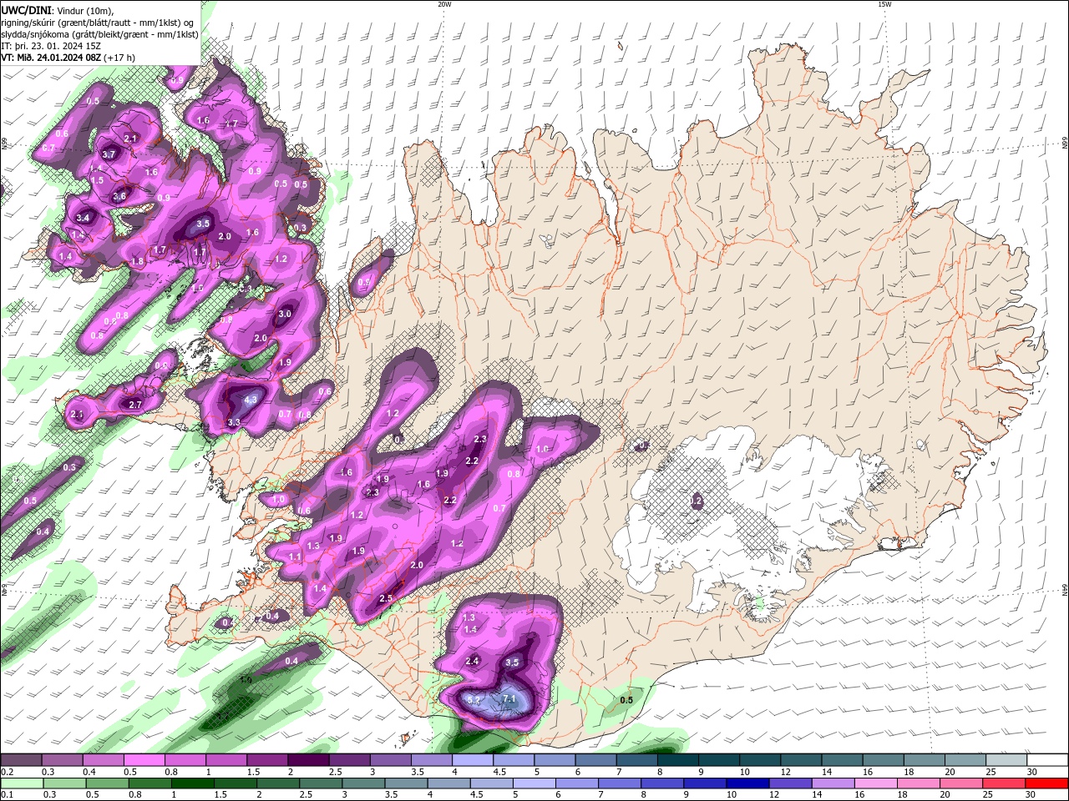The width and height of the screenshot is (1069, 801).
Task: Click the 15W longitude label
Action: click(884, 4)
